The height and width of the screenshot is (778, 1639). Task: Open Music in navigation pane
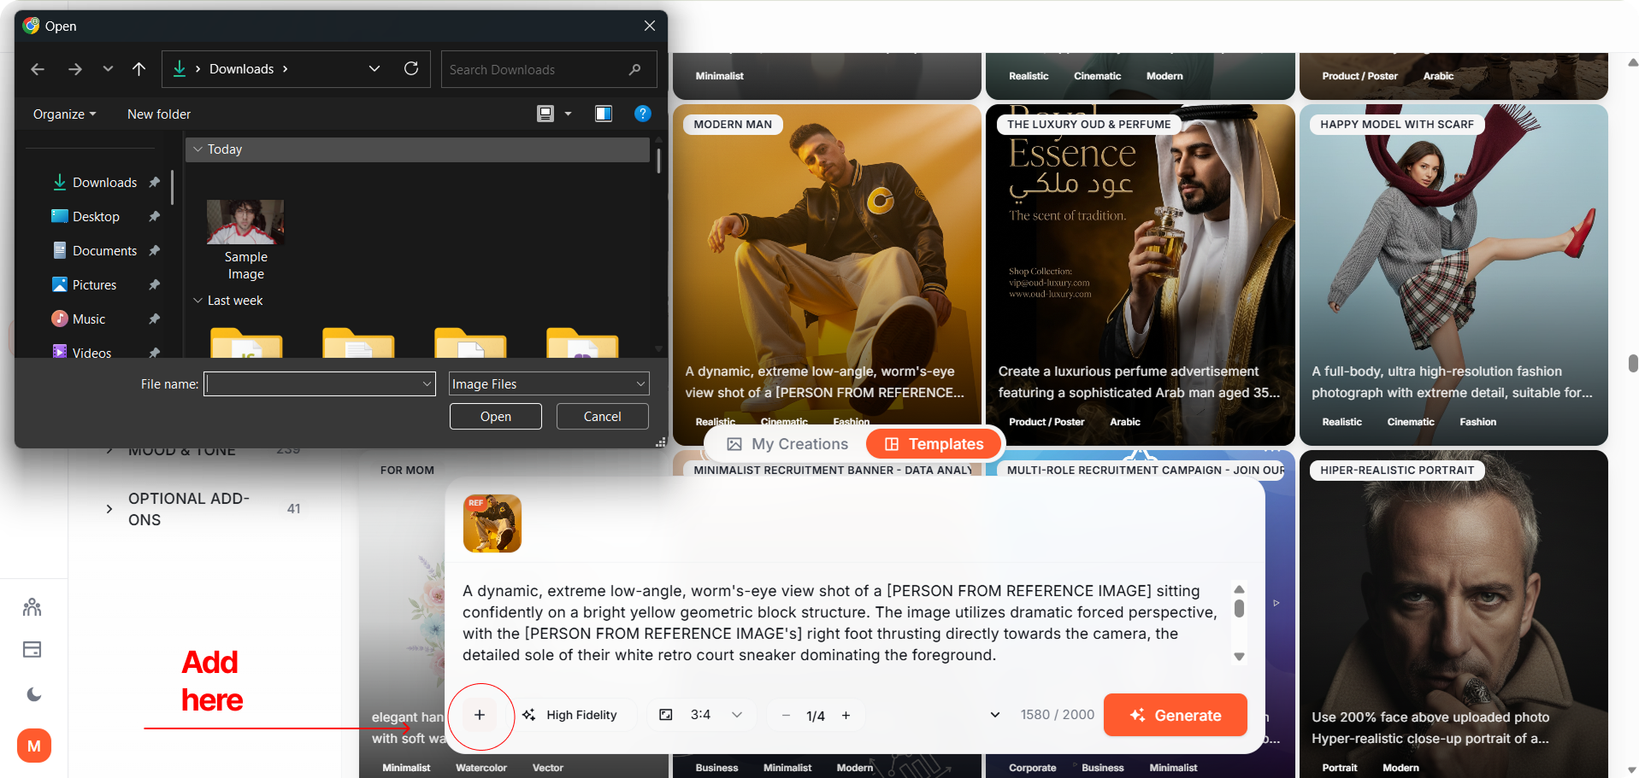[x=89, y=319]
